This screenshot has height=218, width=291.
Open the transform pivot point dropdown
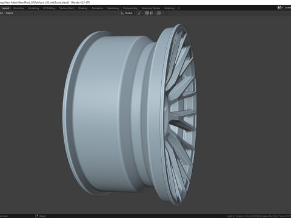coord(141,13)
